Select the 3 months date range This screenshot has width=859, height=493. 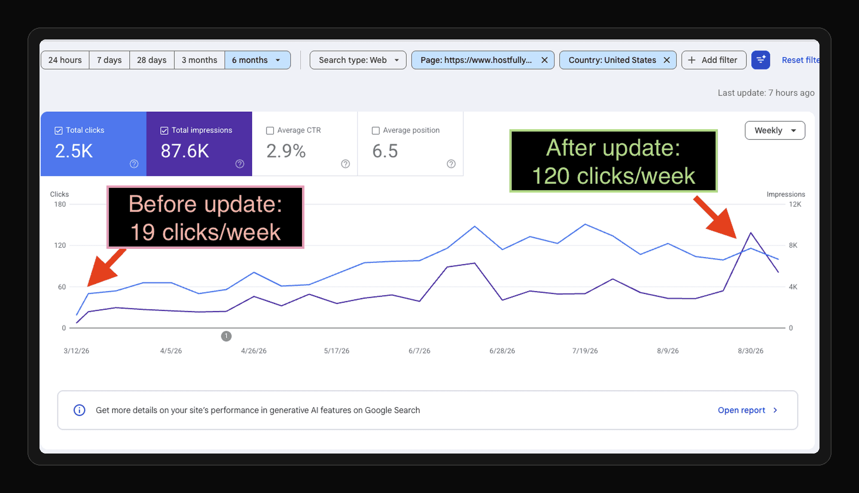[199, 60]
